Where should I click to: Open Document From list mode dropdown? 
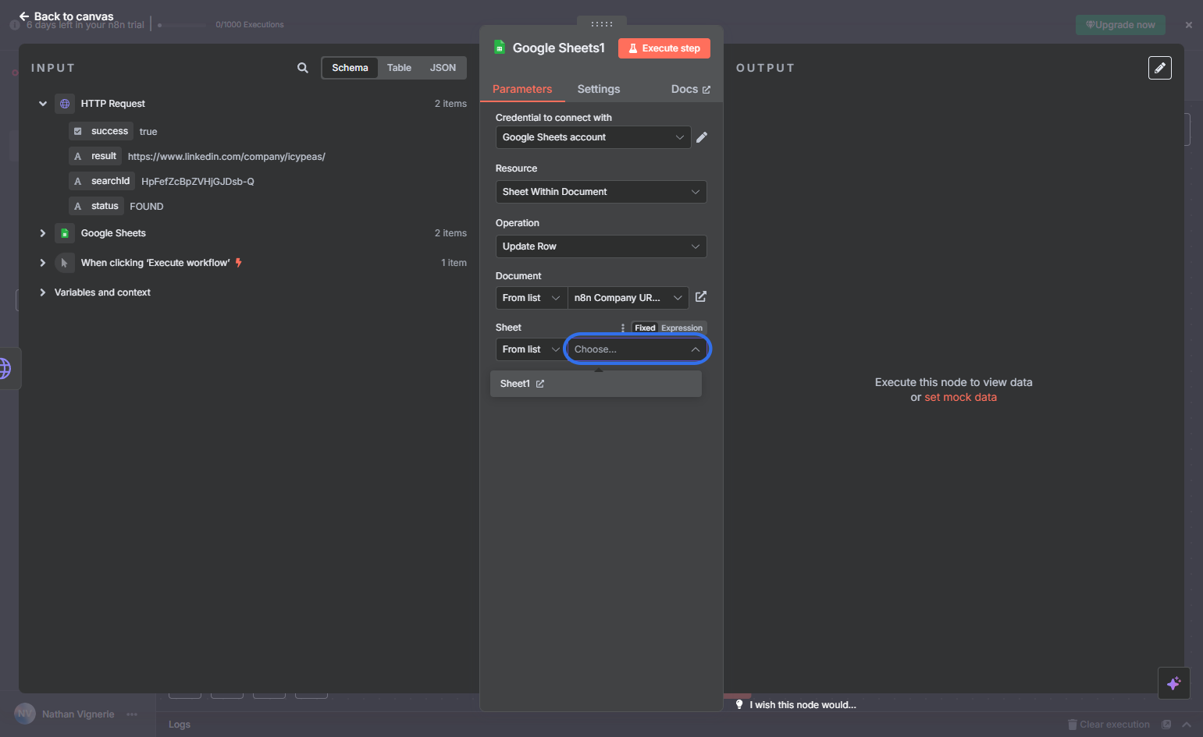pos(532,298)
